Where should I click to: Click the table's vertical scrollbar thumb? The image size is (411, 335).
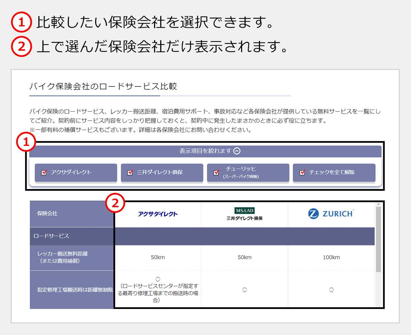[x=378, y=239]
